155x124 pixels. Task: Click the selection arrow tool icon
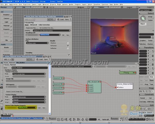pos(143,18)
